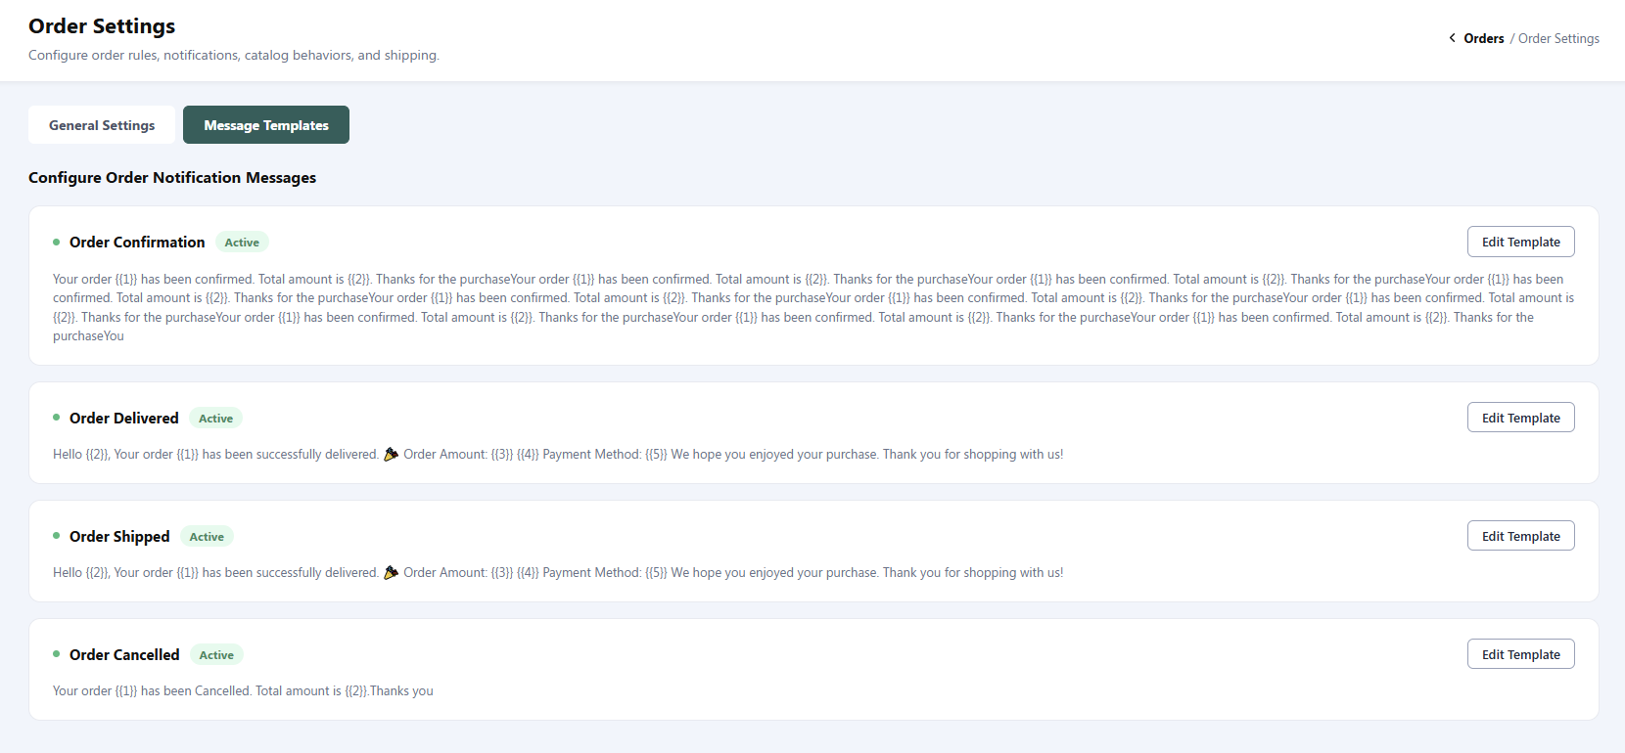Select the Order Confirmation title
Image resolution: width=1625 pixels, height=753 pixels.
tap(137, 242)
